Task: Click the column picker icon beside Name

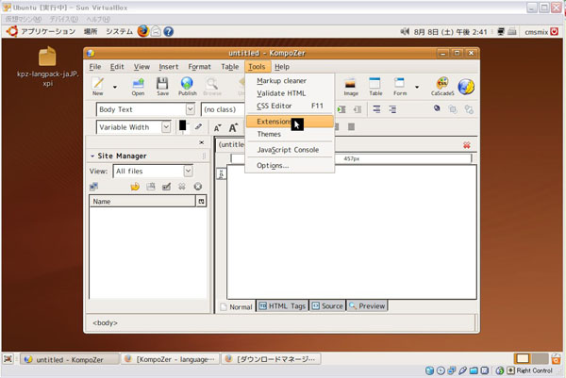Action: tap(201, 202)
